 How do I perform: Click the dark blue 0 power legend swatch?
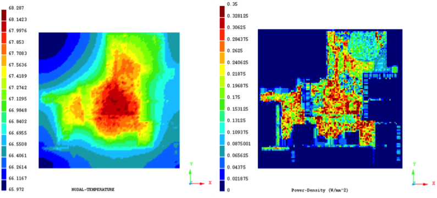222,186
